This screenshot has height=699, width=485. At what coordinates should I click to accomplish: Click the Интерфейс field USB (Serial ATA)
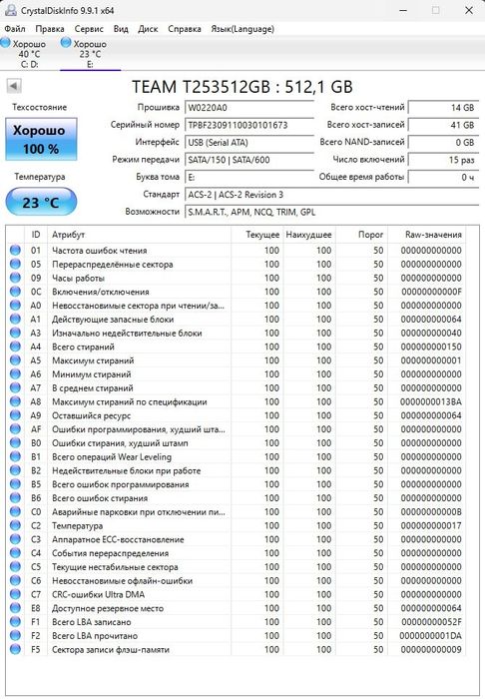[249, 142]
